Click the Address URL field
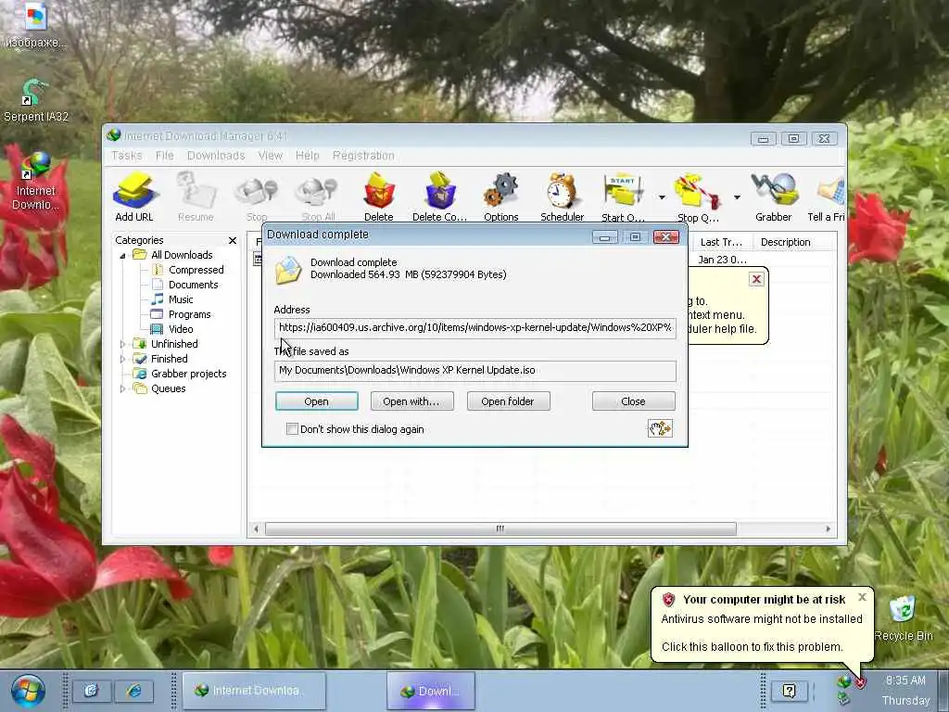 (x=474, y=327)
